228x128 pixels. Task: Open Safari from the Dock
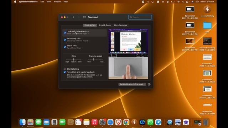click(110, 122)
